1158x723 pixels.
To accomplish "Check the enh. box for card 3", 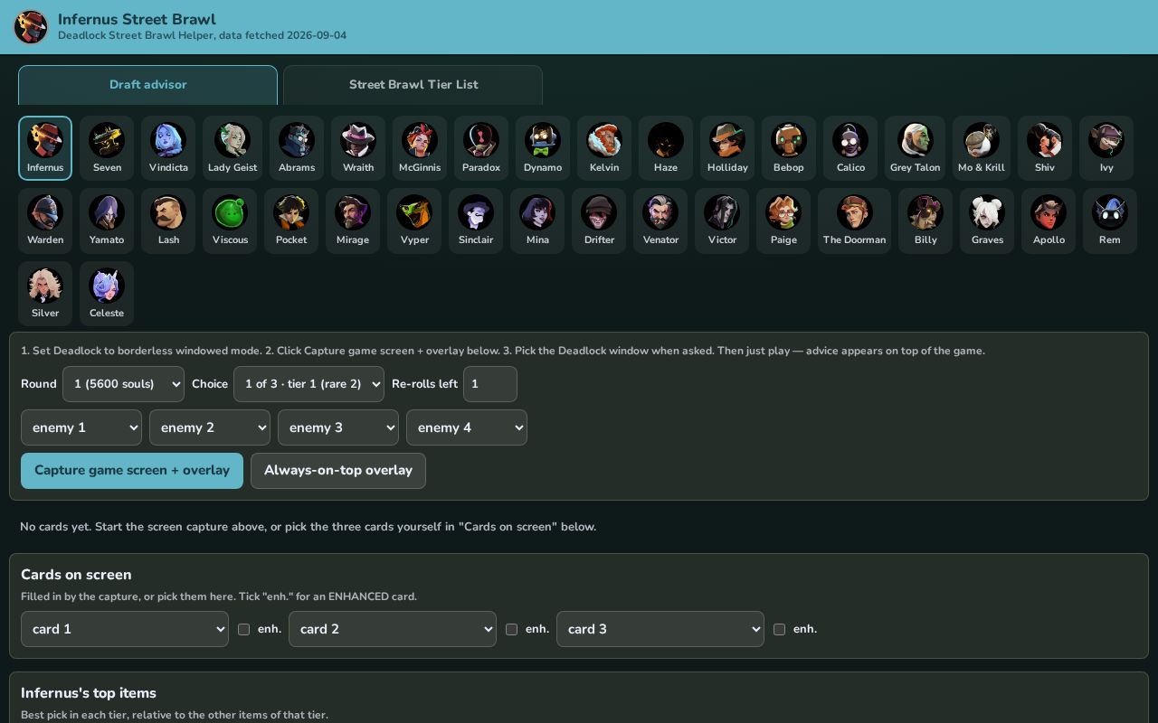I will pos(779,629).
